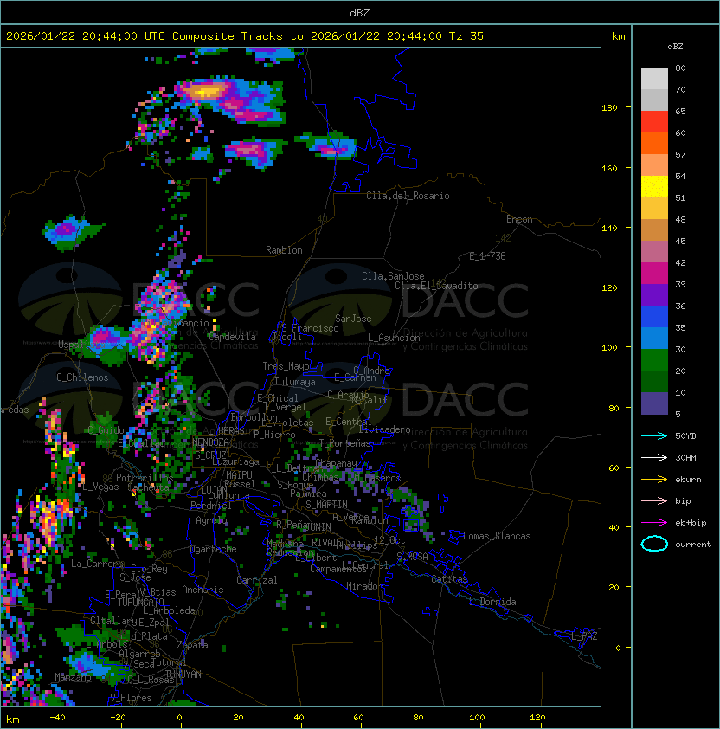Screen dimensions: 720x729
Task: Click the '180' km y-axis tick label
Action: click(609, 108)
